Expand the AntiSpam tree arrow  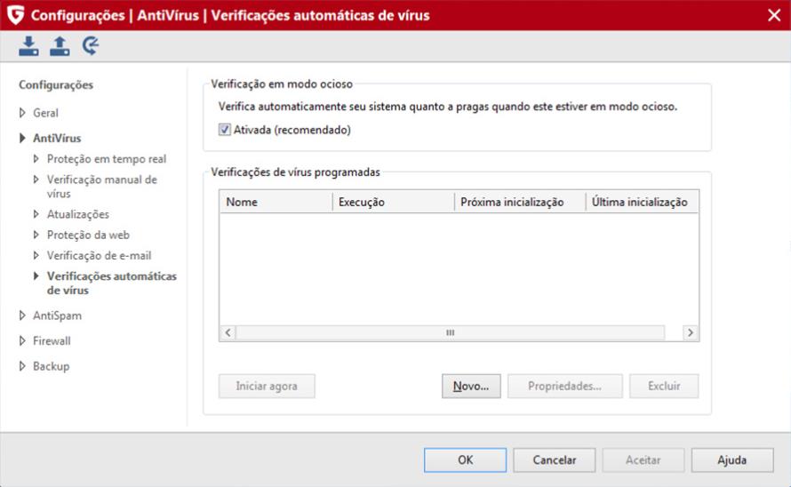[x=22, y=315]
